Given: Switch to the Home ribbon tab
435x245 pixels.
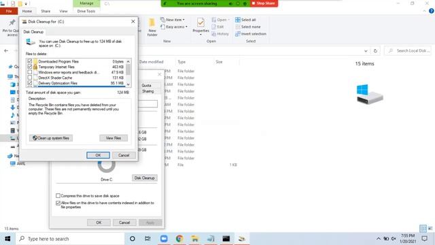Looking at the screenshot, I should click(x=27, y=11).
